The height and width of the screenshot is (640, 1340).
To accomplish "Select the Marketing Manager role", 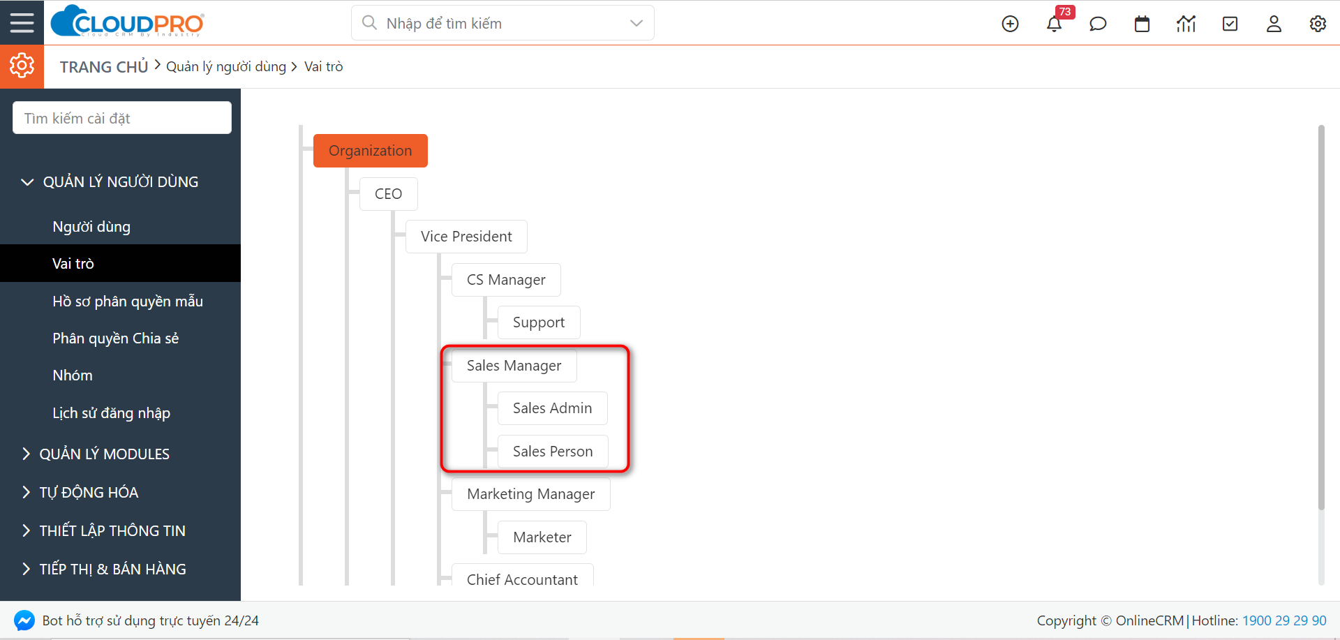I will click(531, 494).
